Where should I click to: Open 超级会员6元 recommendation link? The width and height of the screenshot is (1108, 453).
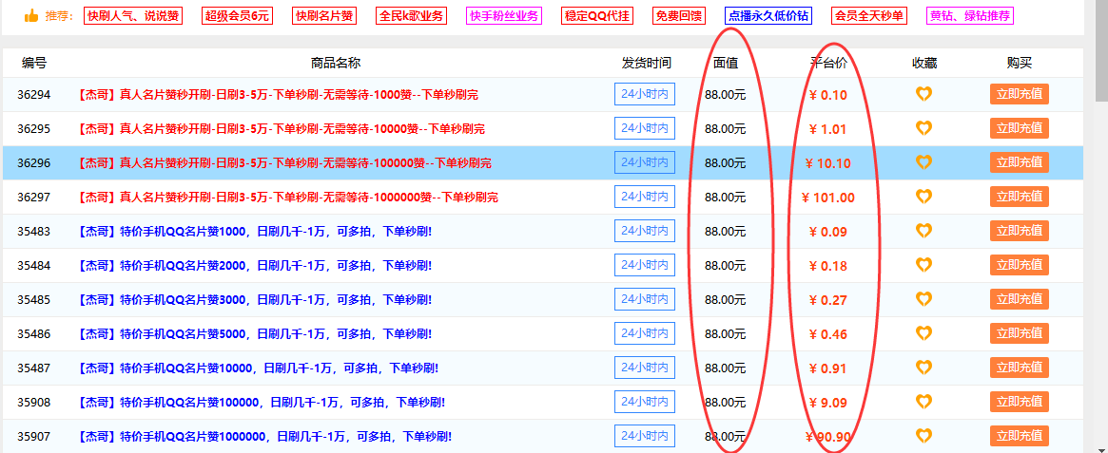click(237, 16)
